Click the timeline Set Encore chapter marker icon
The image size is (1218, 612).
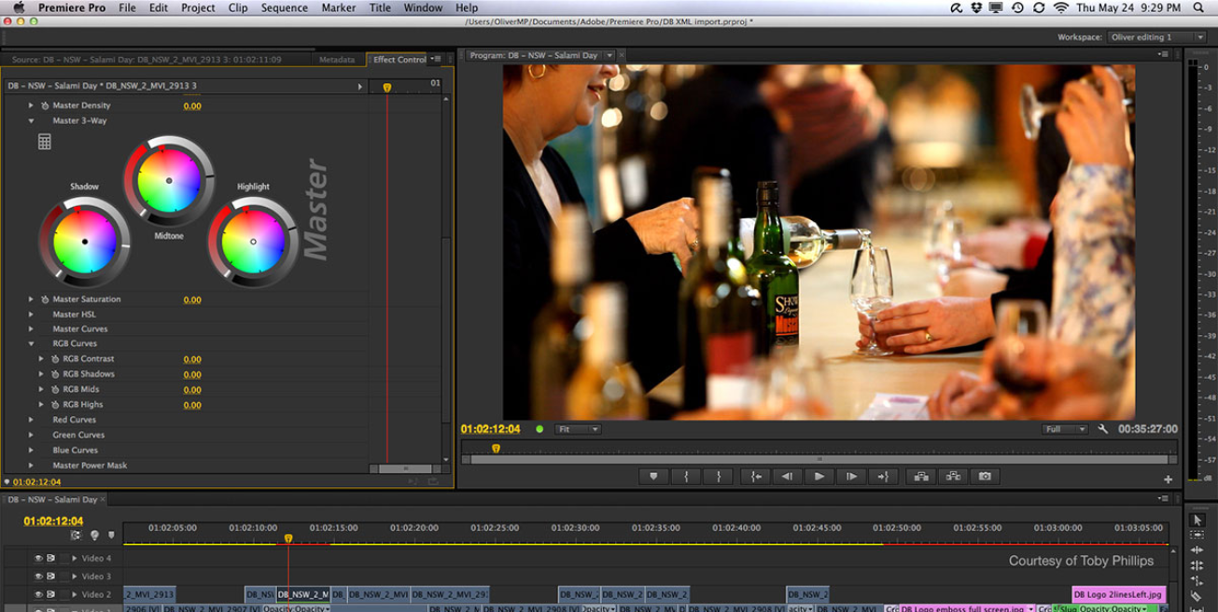click(94, 535)
